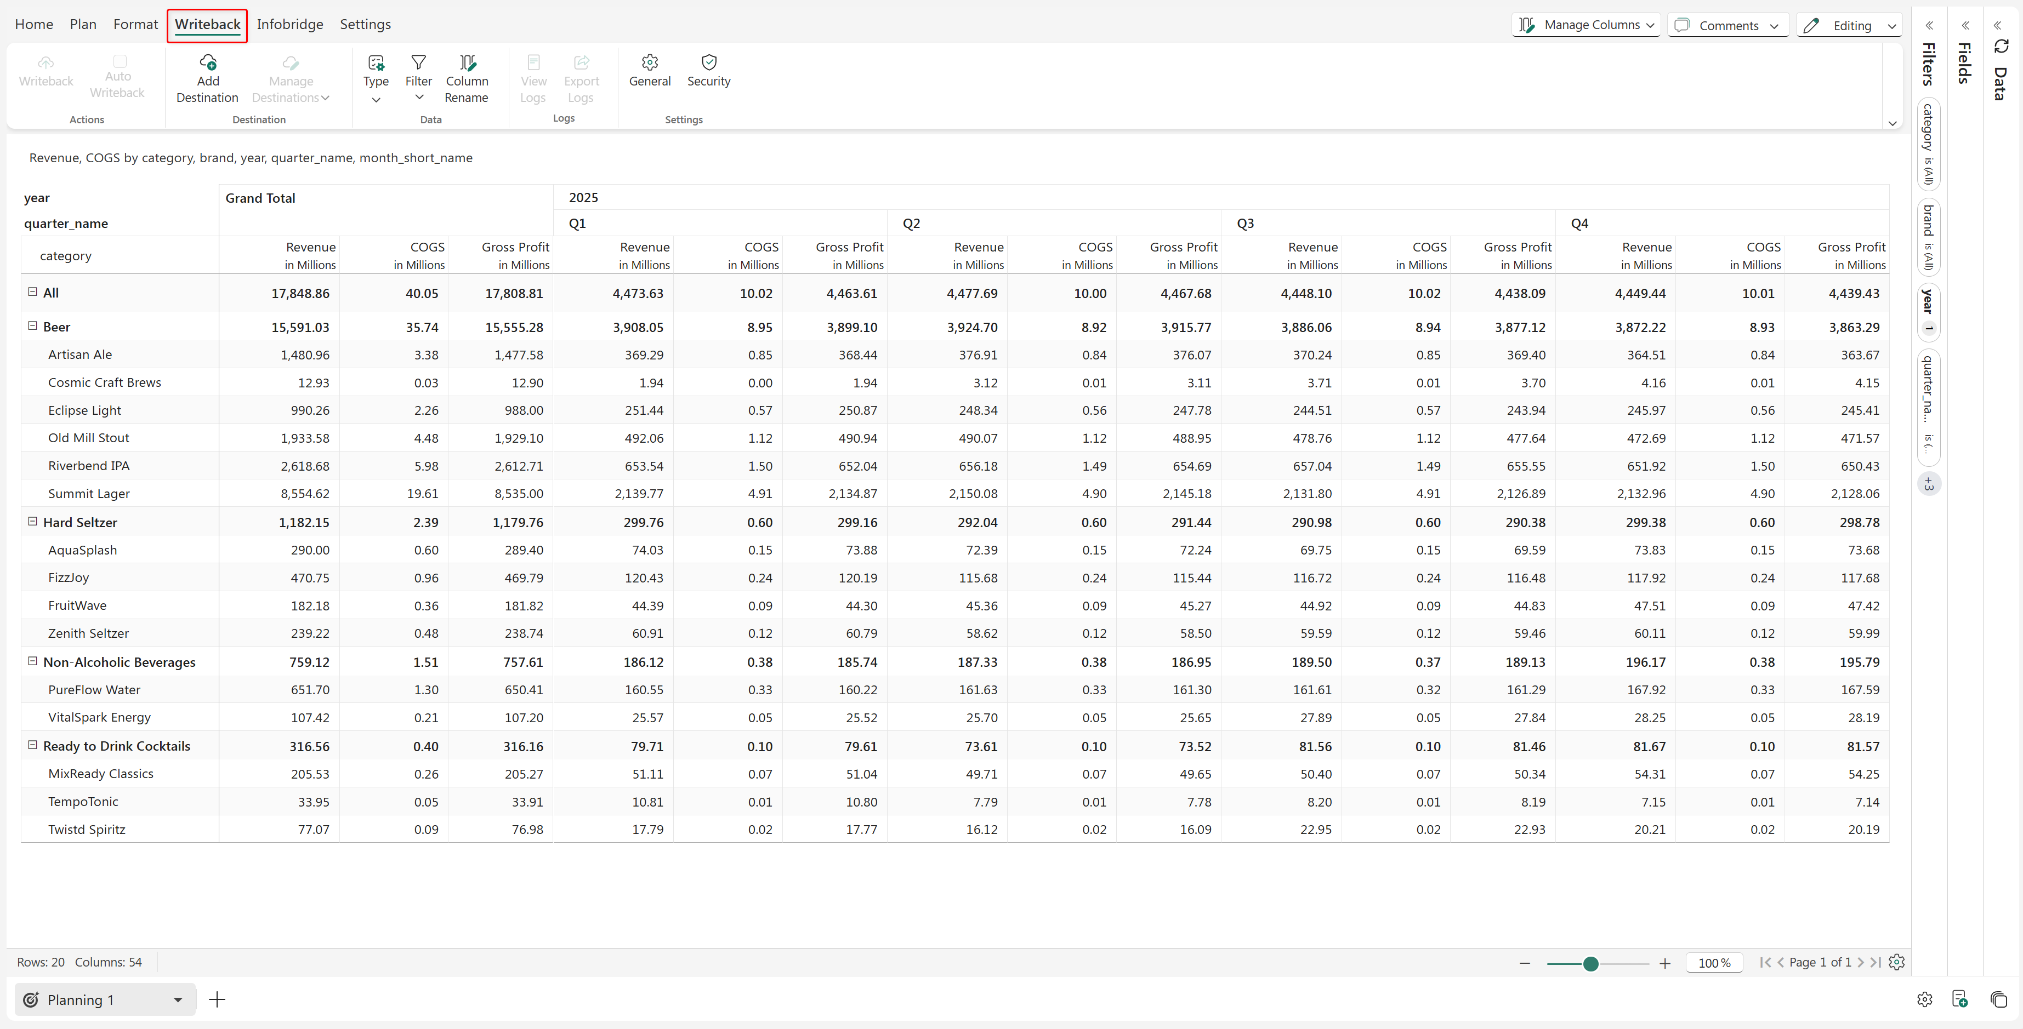Collapse the Hard Seltzer group
The width and height of the screenshot is (2023, 1029).
(33, 521)
